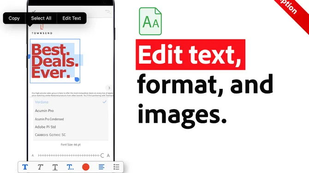Tap Edit Text in the popup menu
Viewport: 309px width, 173px height.
[72, 18]
